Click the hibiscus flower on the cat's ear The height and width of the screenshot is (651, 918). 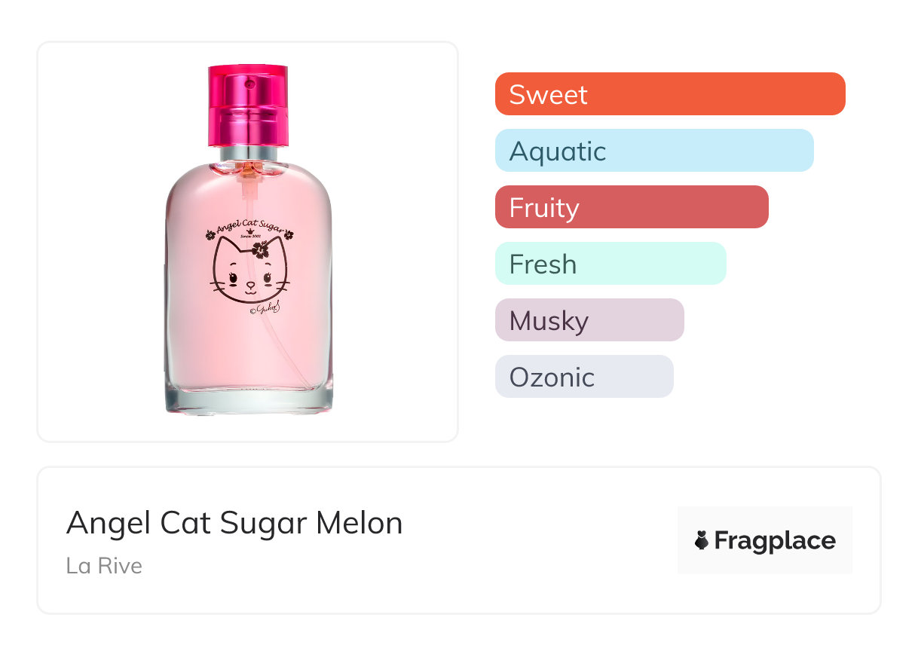[x=261, y=250]
